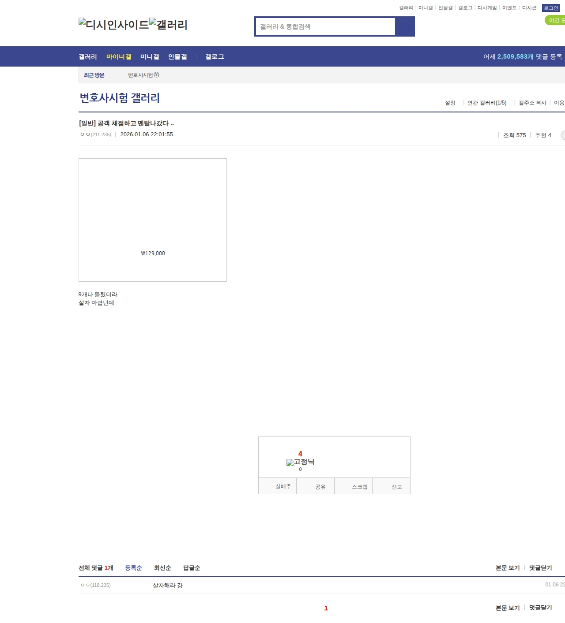Click the 실베추 button

277,486
